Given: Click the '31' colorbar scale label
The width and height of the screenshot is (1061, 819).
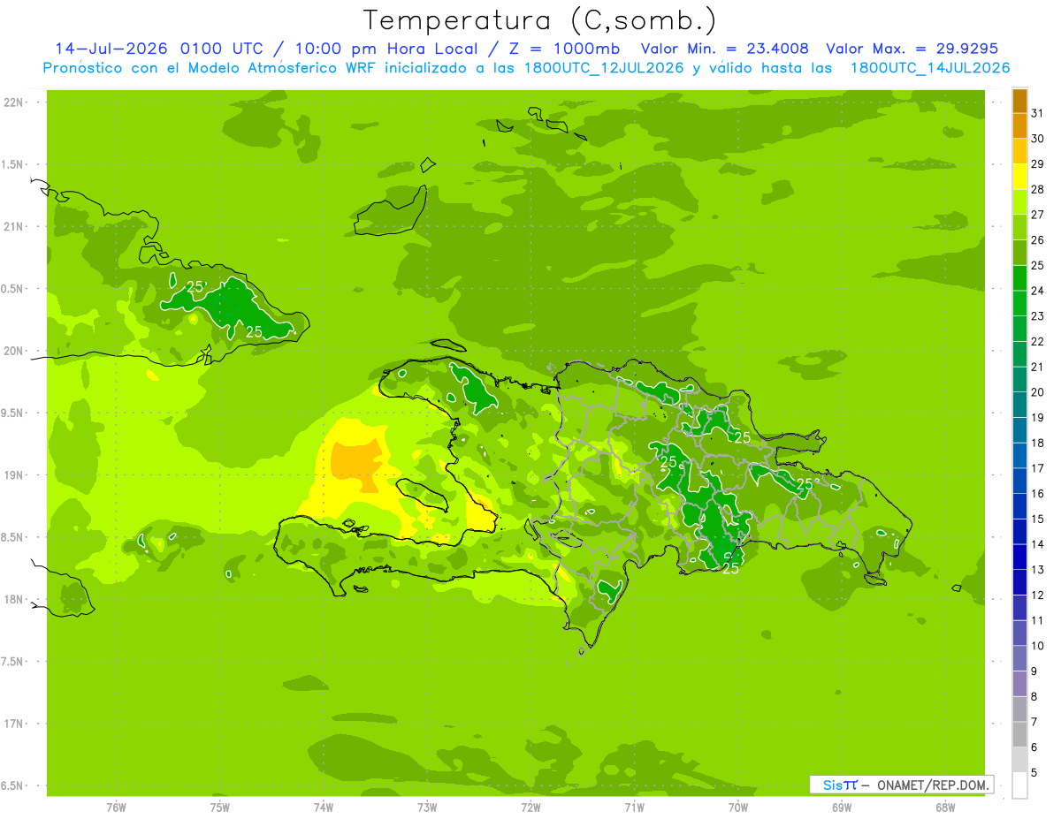Looking at the screenshot, I should pos(1038,113).
